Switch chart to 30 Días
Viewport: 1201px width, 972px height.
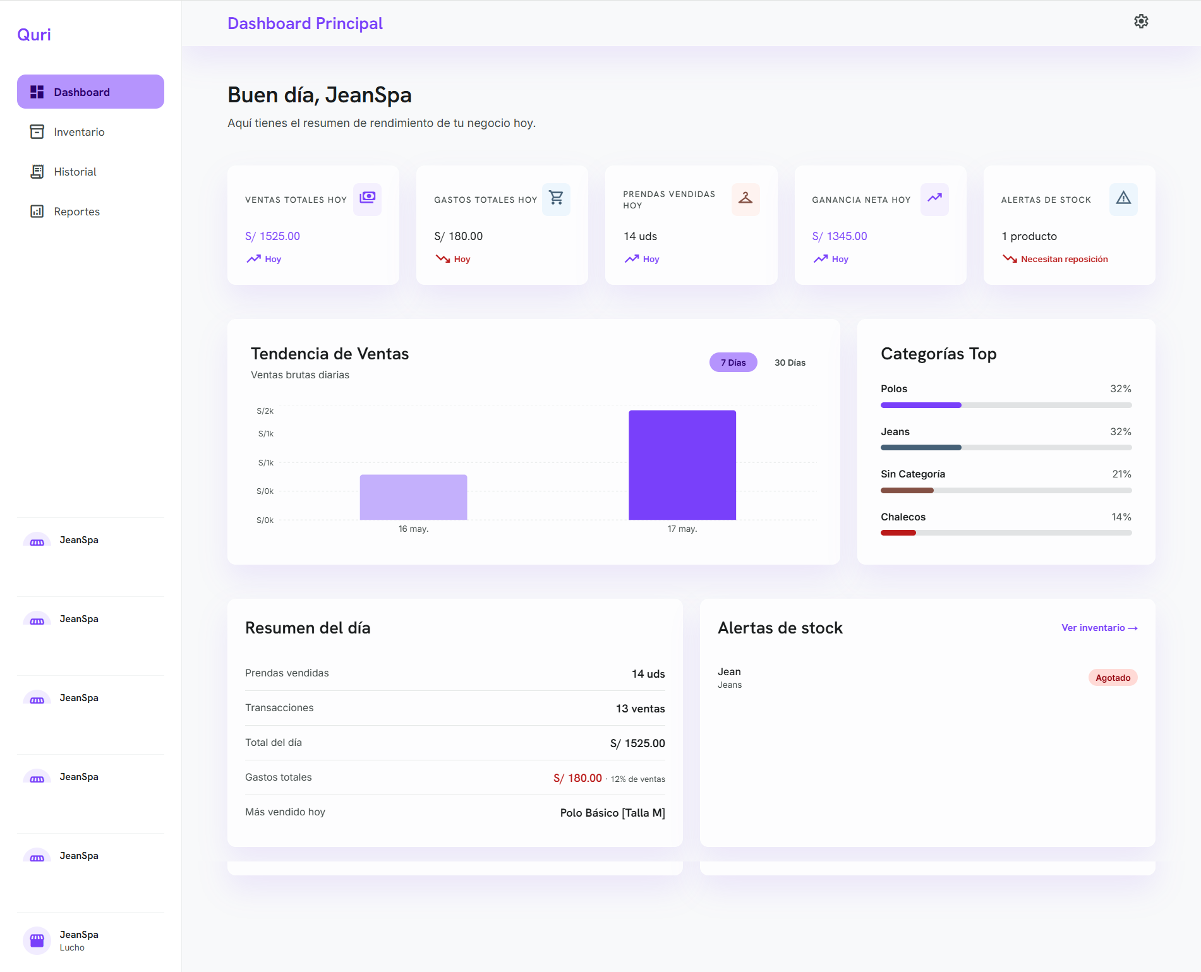(x=790, y=363)
